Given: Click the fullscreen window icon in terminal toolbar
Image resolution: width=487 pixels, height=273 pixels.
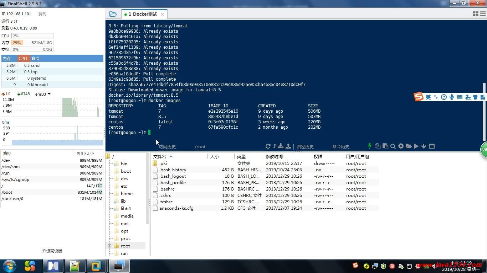Looking at the screenshot, I should pyautogui.click(x=432, y=146).
